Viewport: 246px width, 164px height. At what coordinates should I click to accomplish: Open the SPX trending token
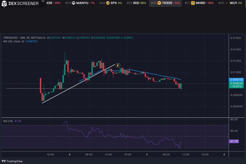(x=111, y=3)
